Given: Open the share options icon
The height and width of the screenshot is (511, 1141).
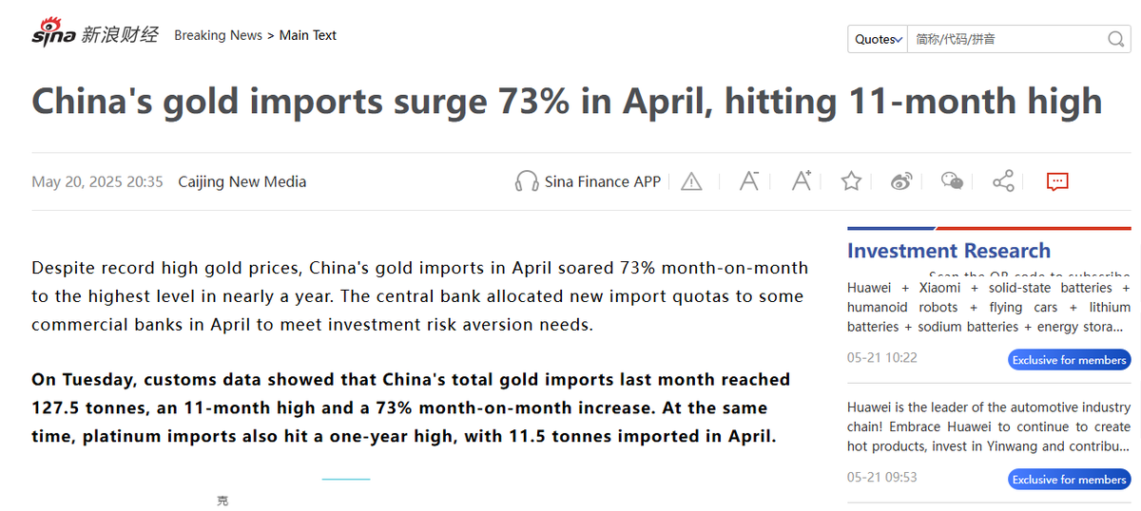Looking at the screenshot, I should (x=1003, y=180).
